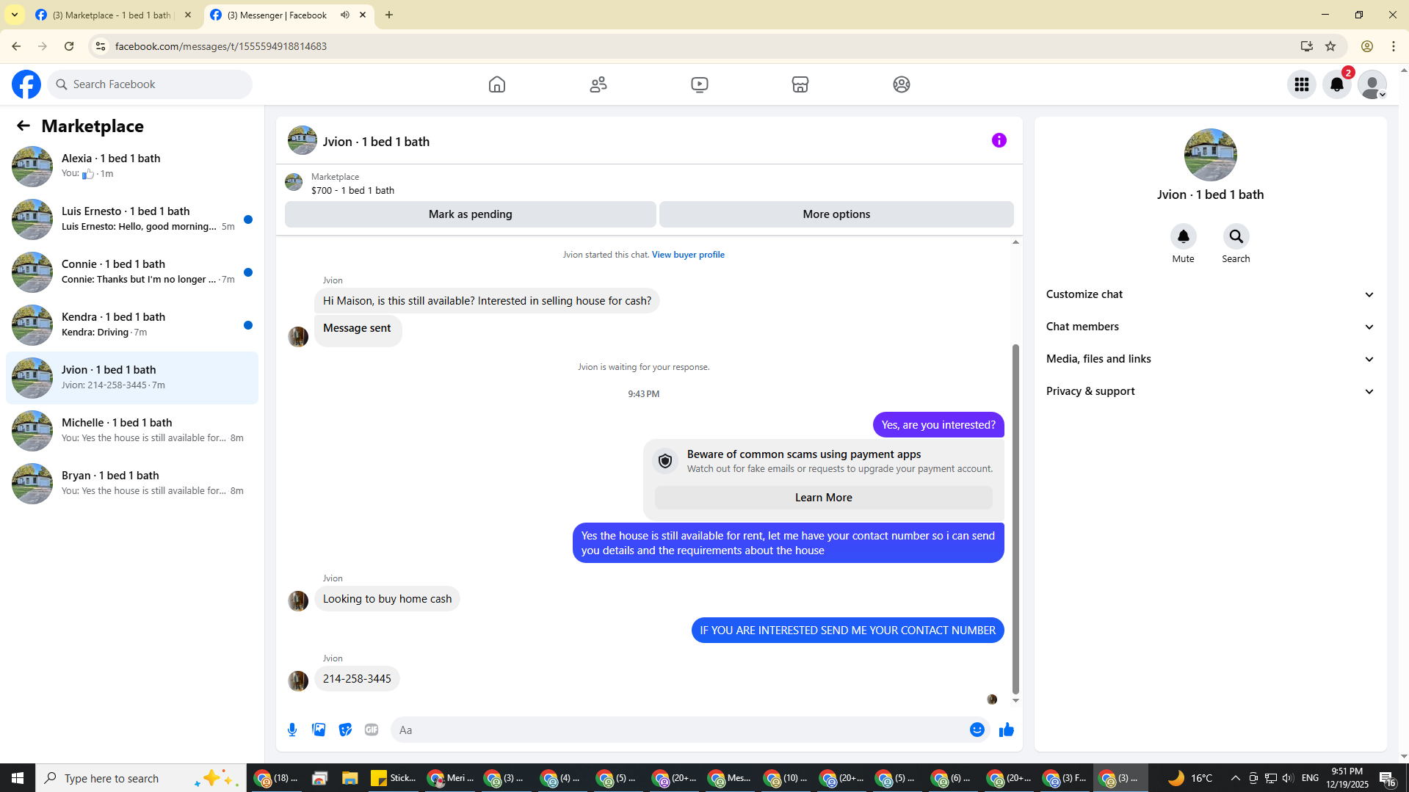Go back with Marketplace arrow
Viewport: 1409px width, 792px height.
point(23,126)
